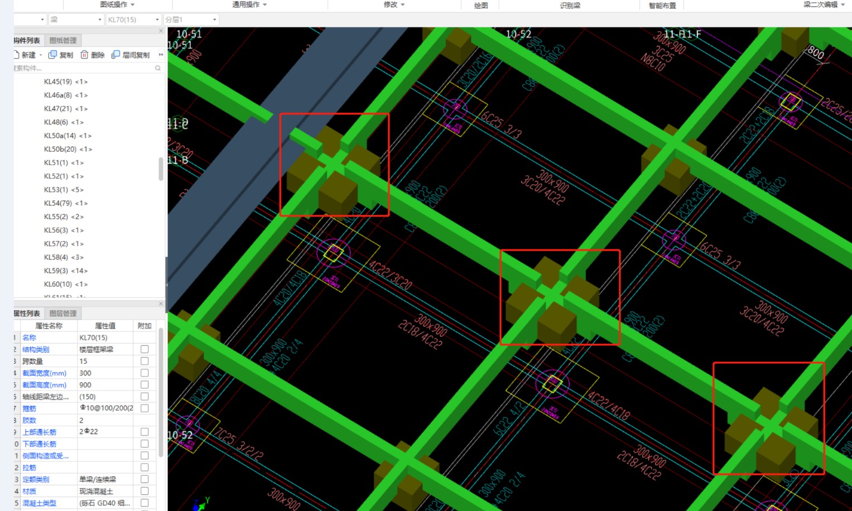
Task: Tick the 附加 checkbox for 箍筋
Action: point(145,408)
